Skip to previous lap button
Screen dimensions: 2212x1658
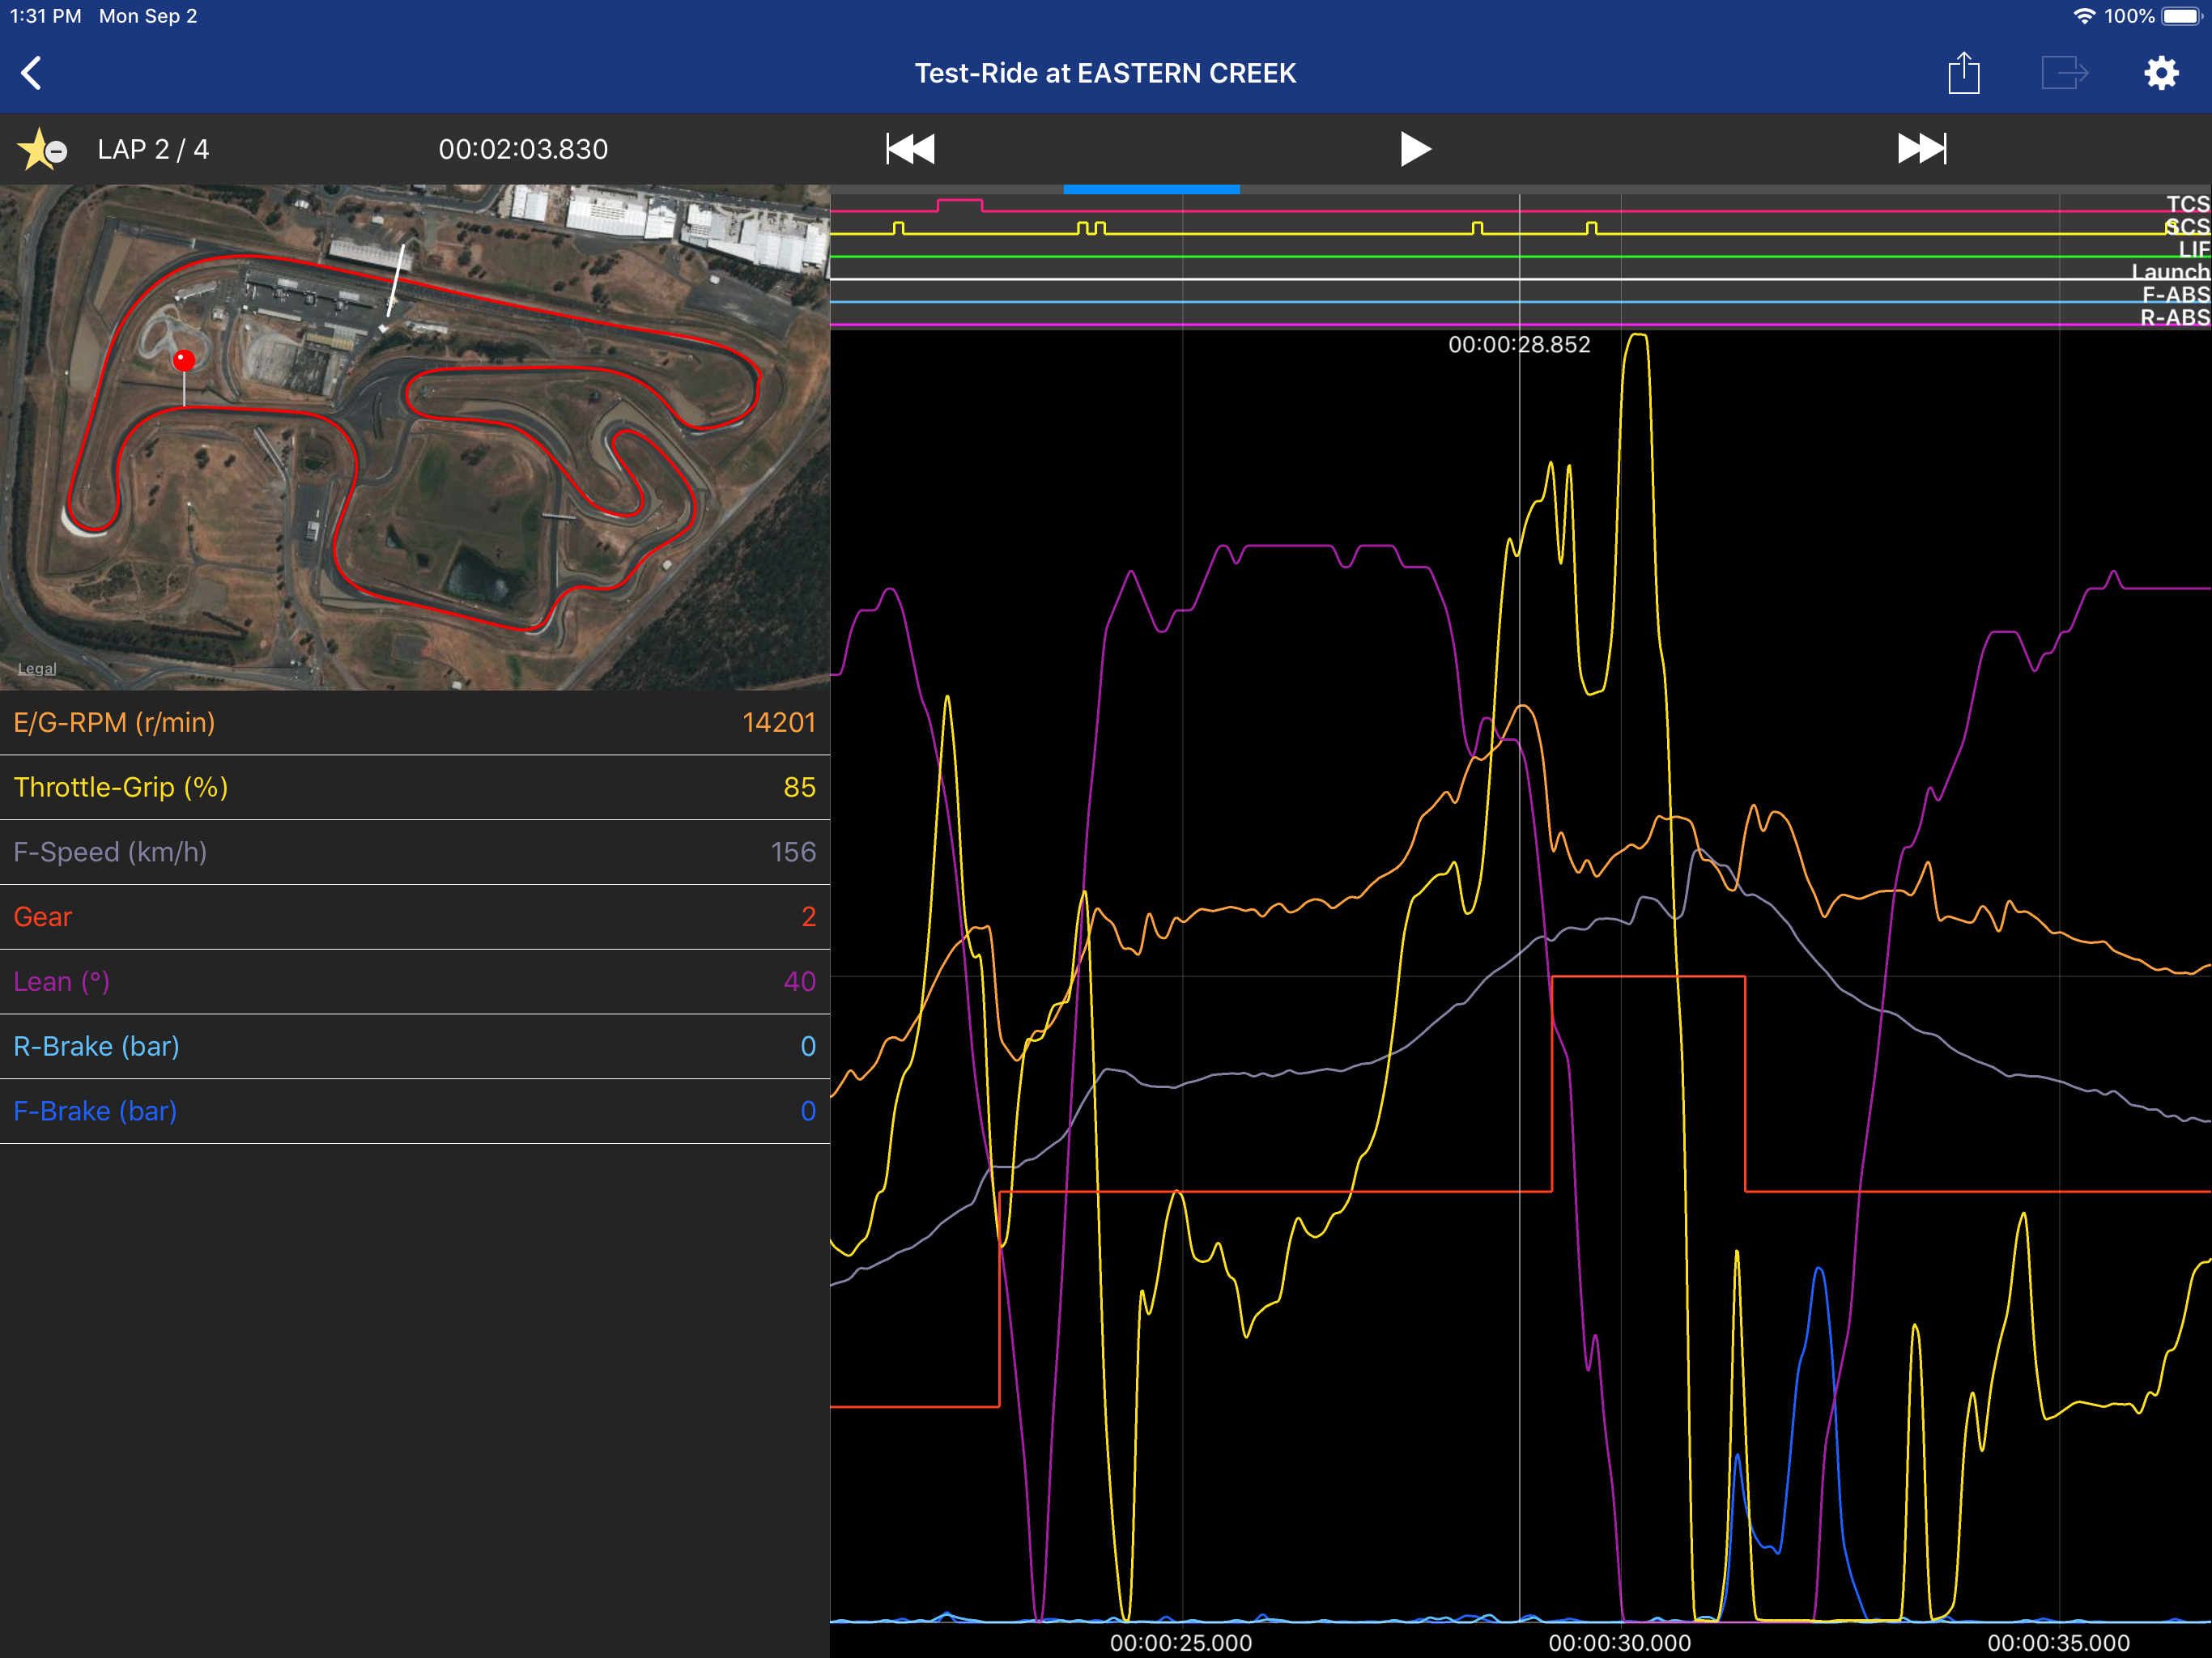pyautogui.click(x=910, y=149)
